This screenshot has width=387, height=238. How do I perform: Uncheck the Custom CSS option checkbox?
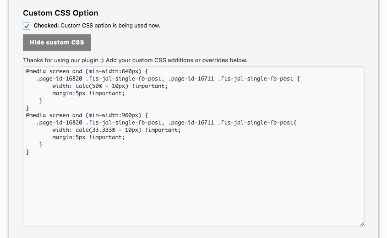point(27,26)
